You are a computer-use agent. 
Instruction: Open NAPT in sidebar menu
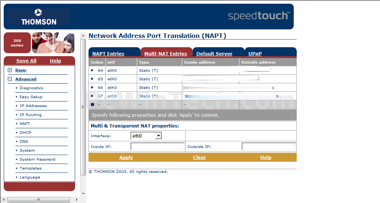25,123
